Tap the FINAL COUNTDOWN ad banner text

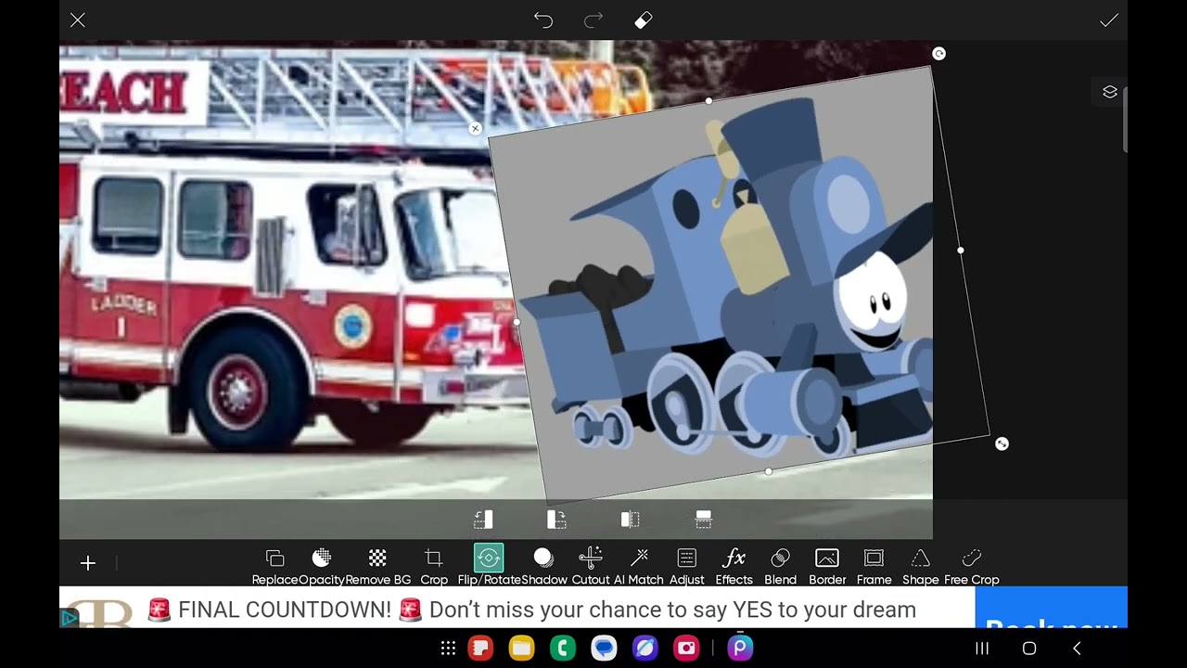(x=531, y=610)
